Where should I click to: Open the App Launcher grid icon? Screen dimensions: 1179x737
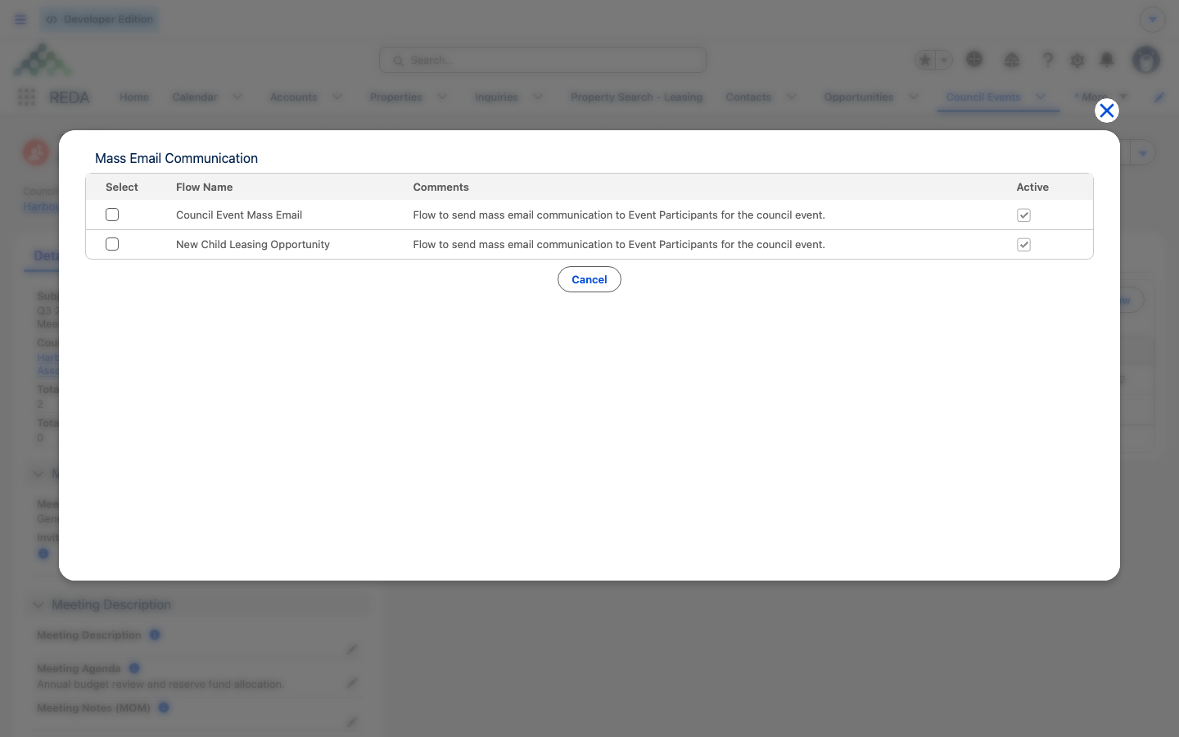coord(26,97)
